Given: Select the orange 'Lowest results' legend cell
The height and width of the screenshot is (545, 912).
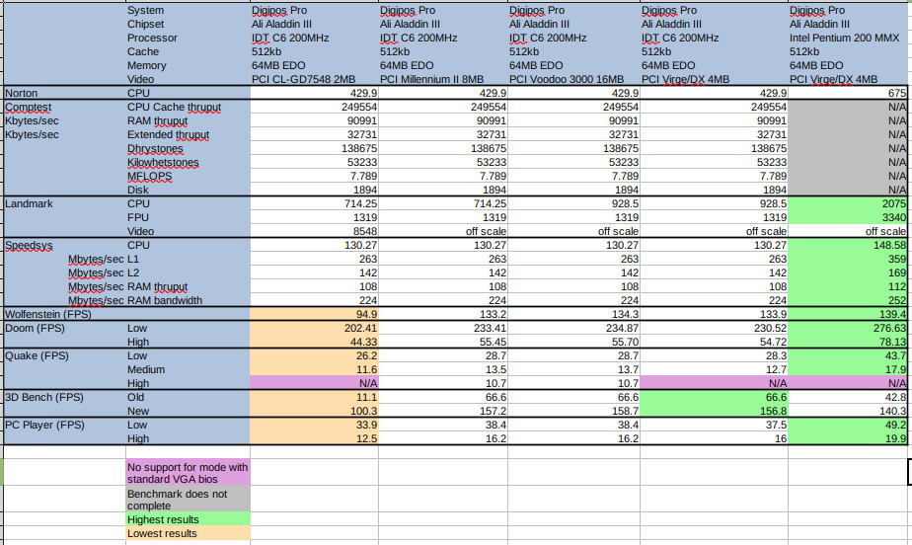Looking at the screenshot, I should 187,533.
